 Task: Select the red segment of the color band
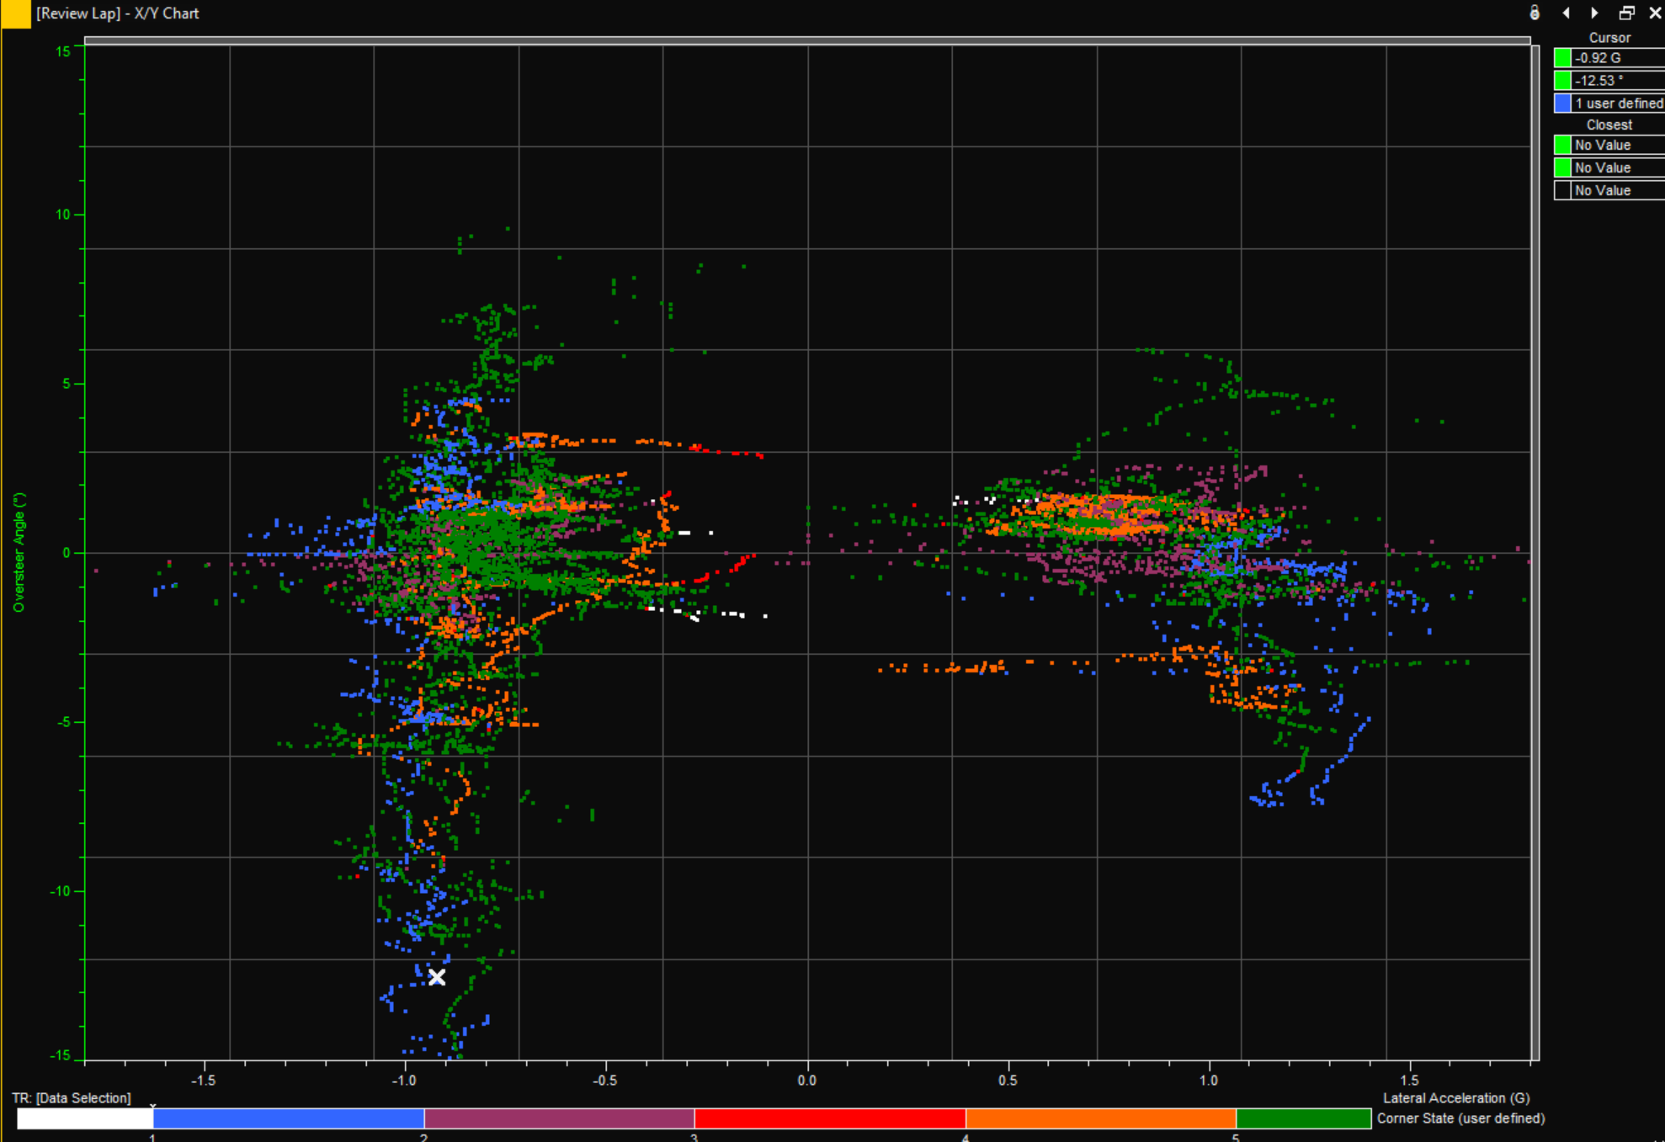(829, 1118)
